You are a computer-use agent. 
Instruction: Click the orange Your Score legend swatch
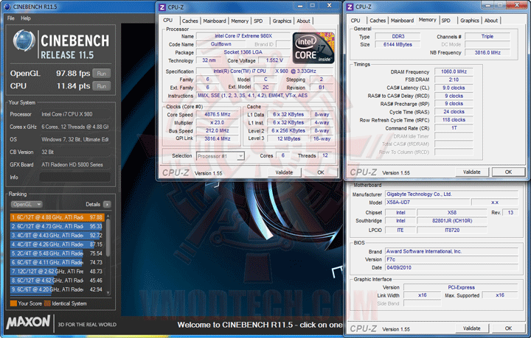click(x=13, y=303)
